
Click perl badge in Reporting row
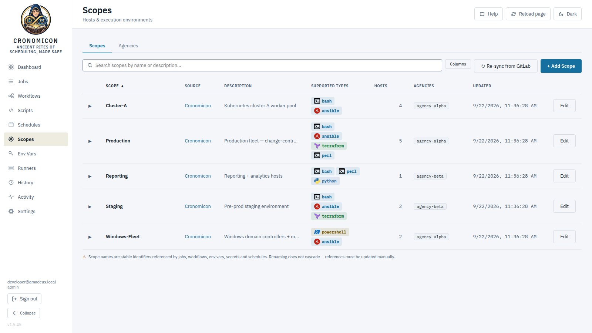(348, 171)
